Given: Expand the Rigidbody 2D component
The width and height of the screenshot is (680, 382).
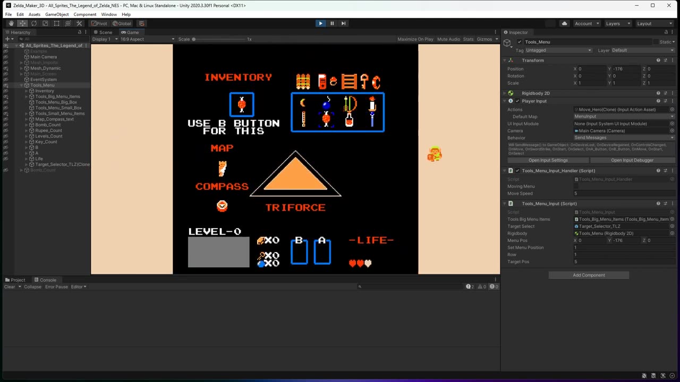Looking at the screenshot, I should pos(505,93).
